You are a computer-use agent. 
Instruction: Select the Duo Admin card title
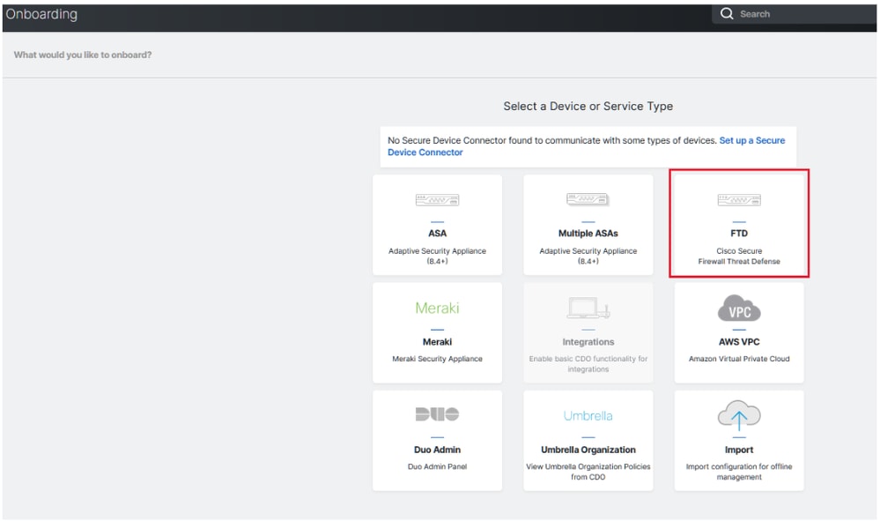[437, 450]
